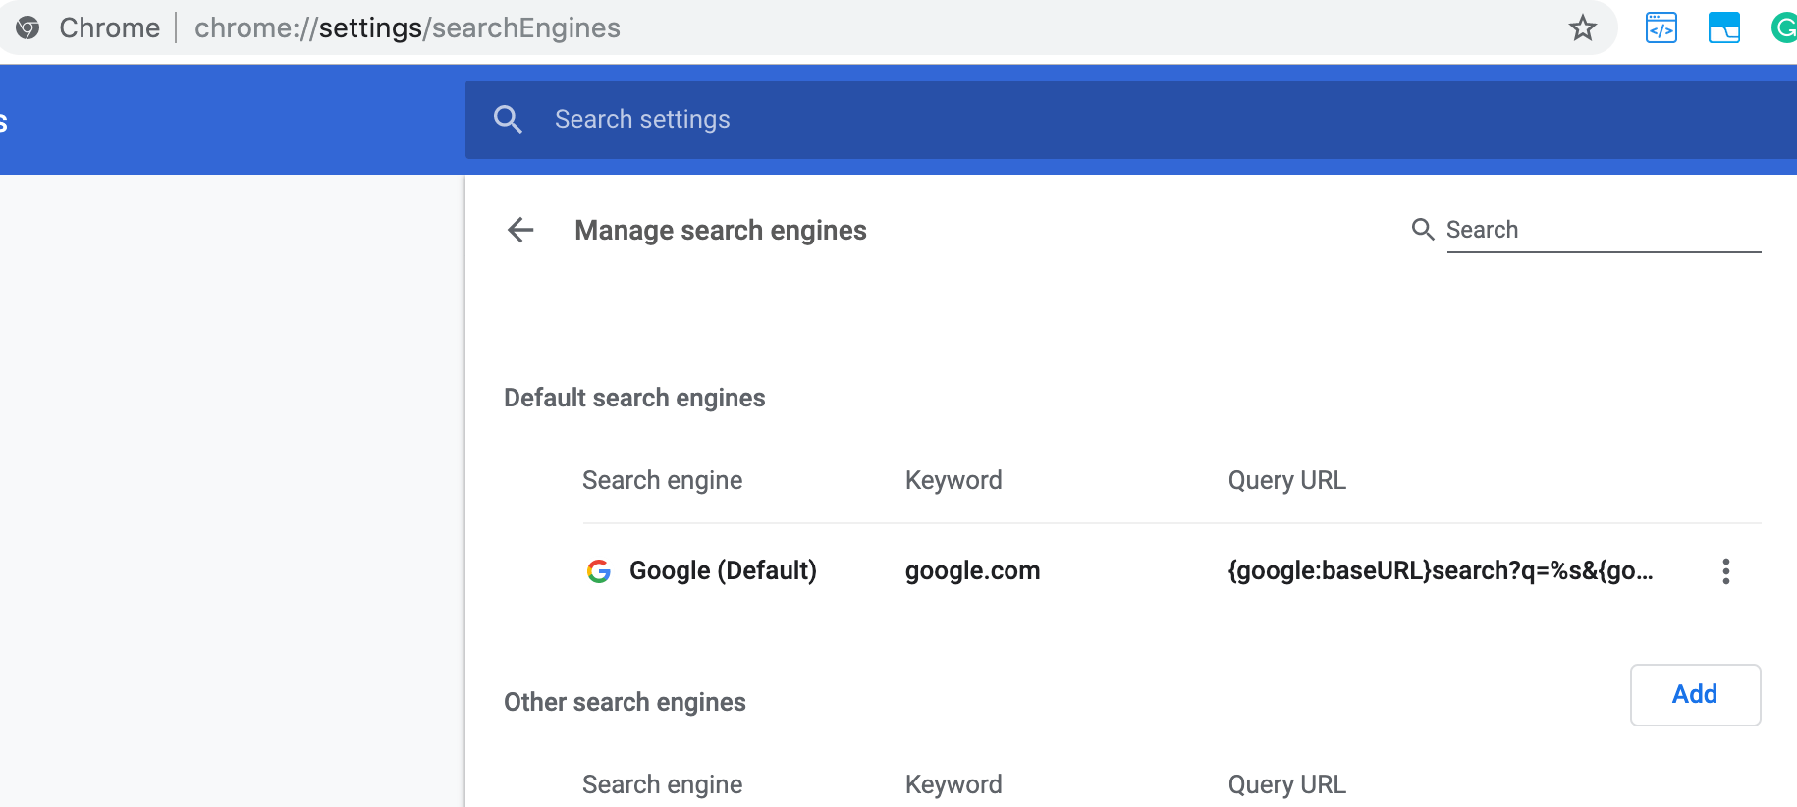The height and width of the screenshot is (807, 1797).
Task: Open the Grammarly extension icon
Action: pyautogui.click(x=1784, y=27)
